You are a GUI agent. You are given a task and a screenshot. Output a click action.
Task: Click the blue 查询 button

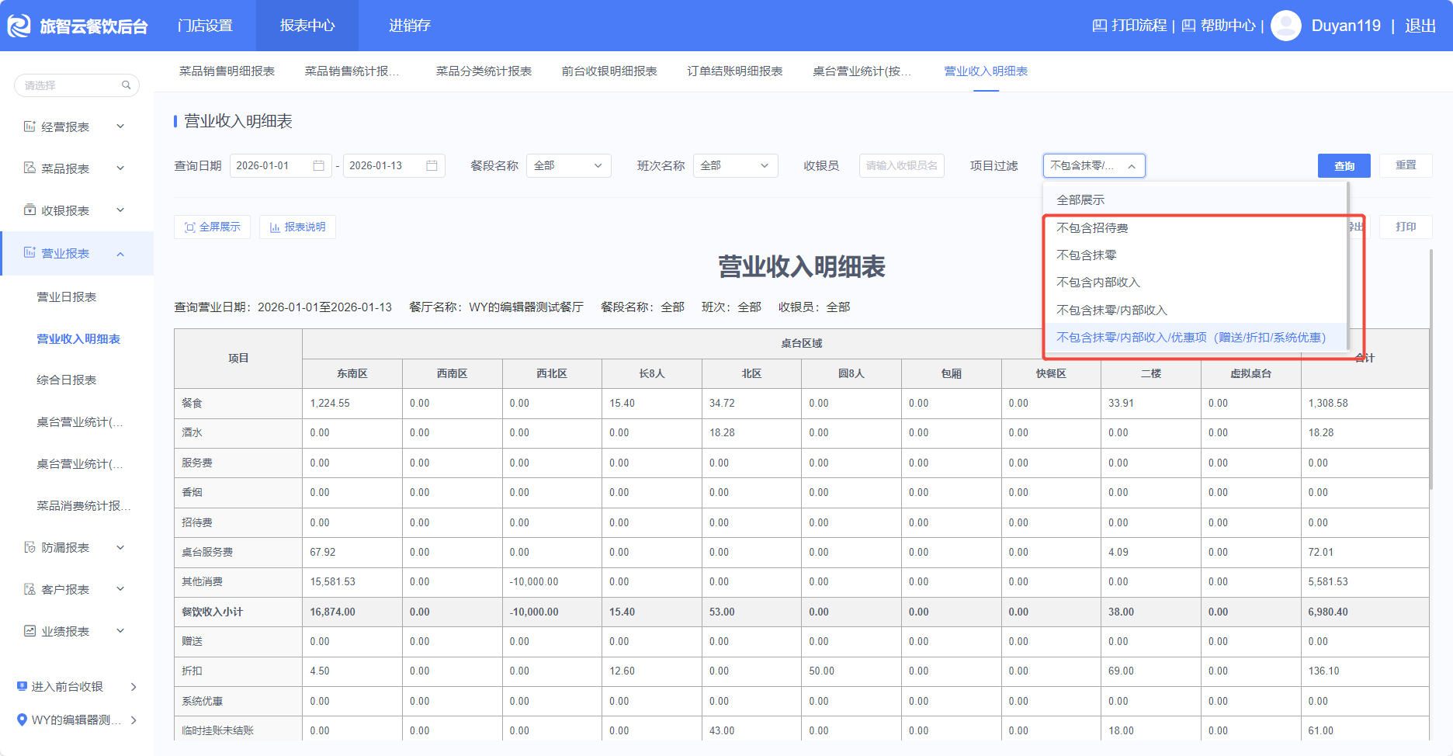click(x=1344, y=165)
